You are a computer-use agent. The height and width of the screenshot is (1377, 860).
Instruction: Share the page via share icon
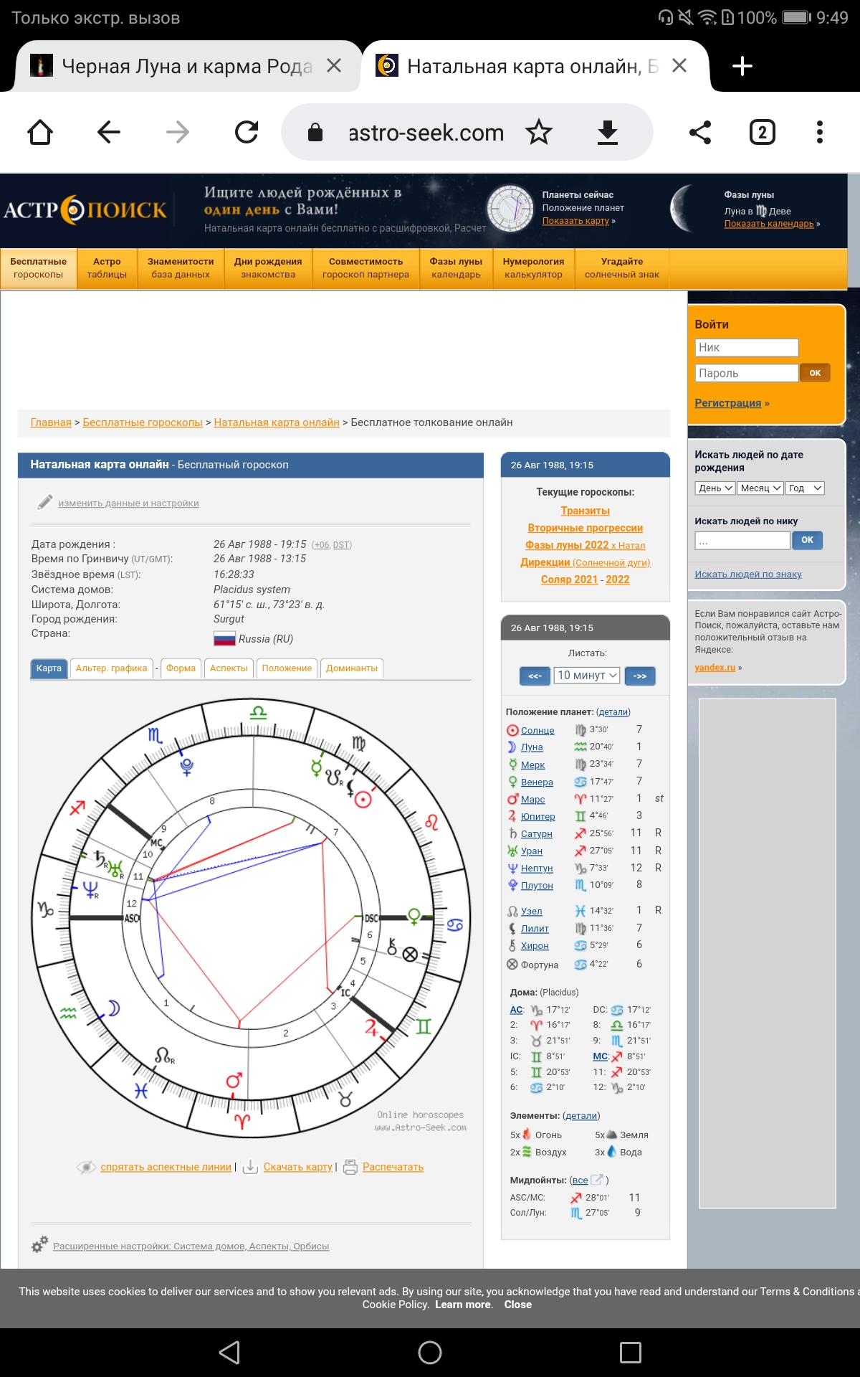[x=699, y=132]
